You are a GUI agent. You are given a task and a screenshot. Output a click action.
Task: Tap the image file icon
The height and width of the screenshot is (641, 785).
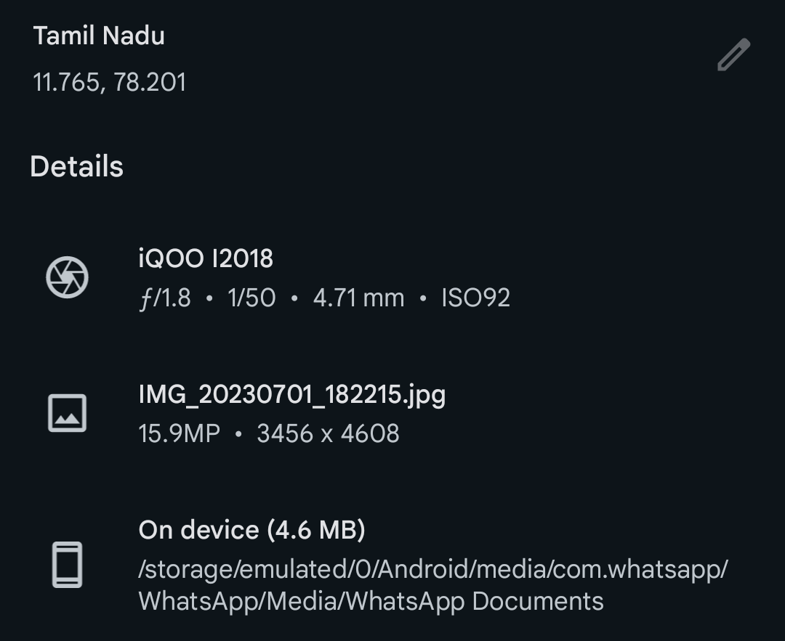pyautogui.click(x=67, y=413)
